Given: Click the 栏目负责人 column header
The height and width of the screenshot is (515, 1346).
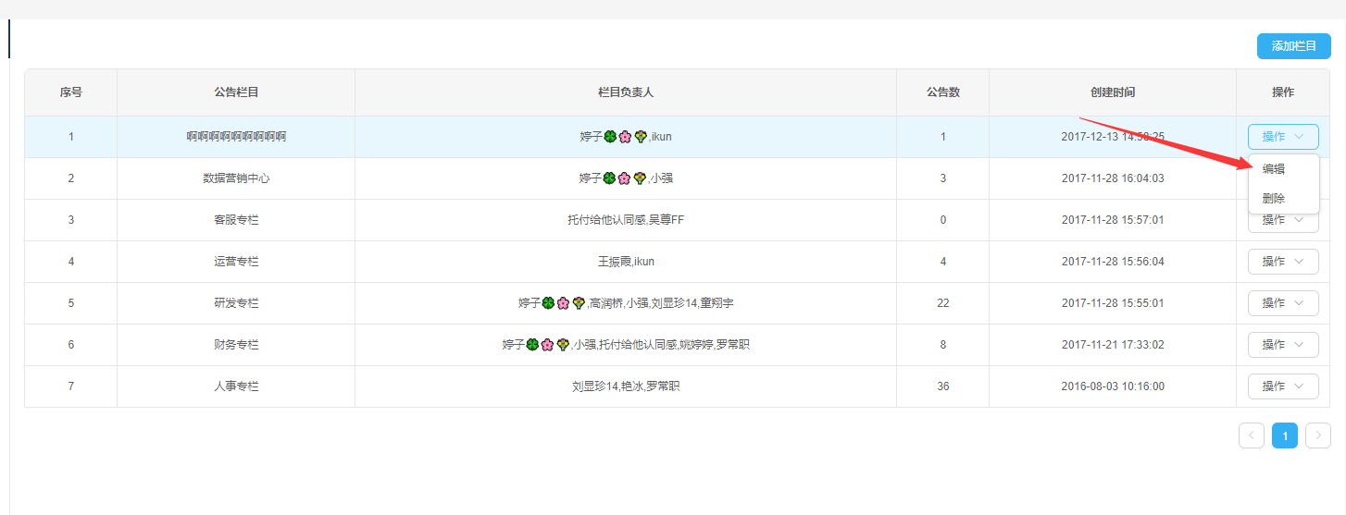Looking at the screenshot, I should click(626, 92).
